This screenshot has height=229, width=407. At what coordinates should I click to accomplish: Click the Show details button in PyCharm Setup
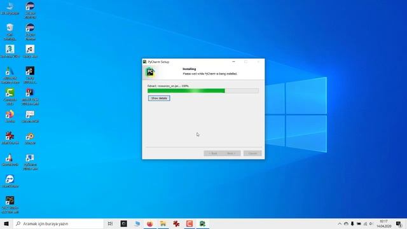[x=159, y=98]
